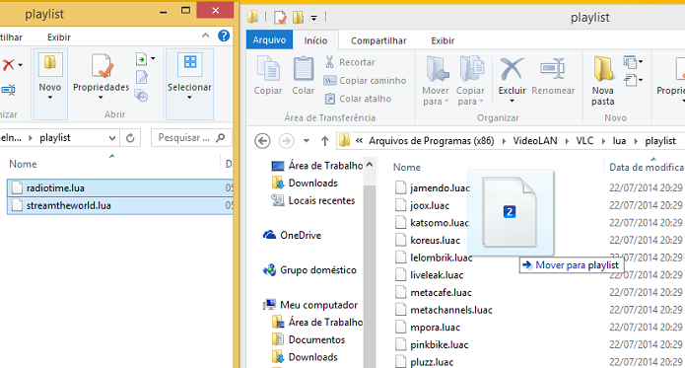Open Downloads under Meu computador

pyautogui.click(x=305, y=357)
